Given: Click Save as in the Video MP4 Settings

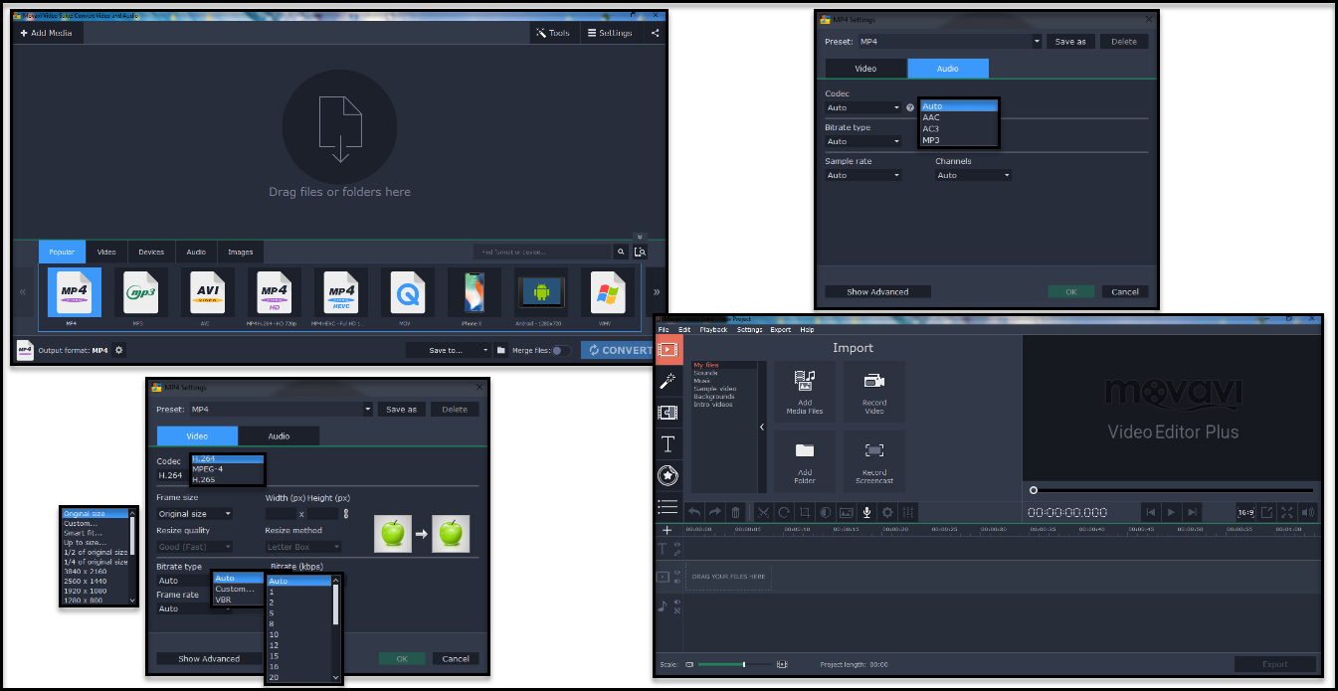Looking at the screenshot, I should click(401, 409).
